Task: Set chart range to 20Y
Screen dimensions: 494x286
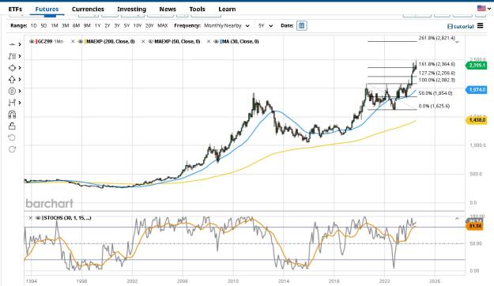Action: (149, 25)
